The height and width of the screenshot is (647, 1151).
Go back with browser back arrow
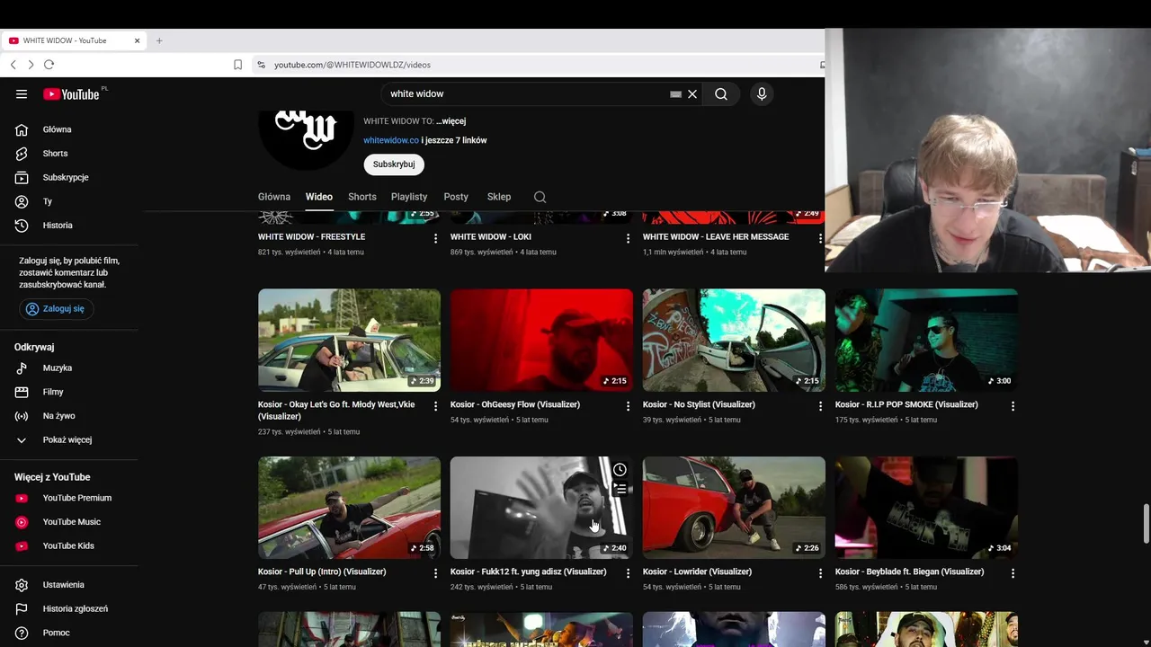13,65
